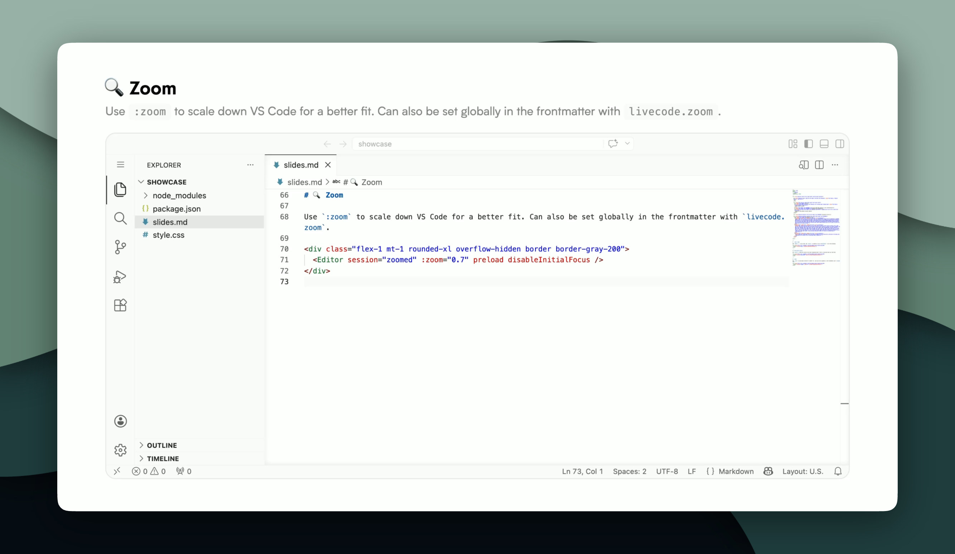Expand the TIMELINE section
The width and height of the screenshot is (955, 554).
pyautogui.click(x=163, y=458)
